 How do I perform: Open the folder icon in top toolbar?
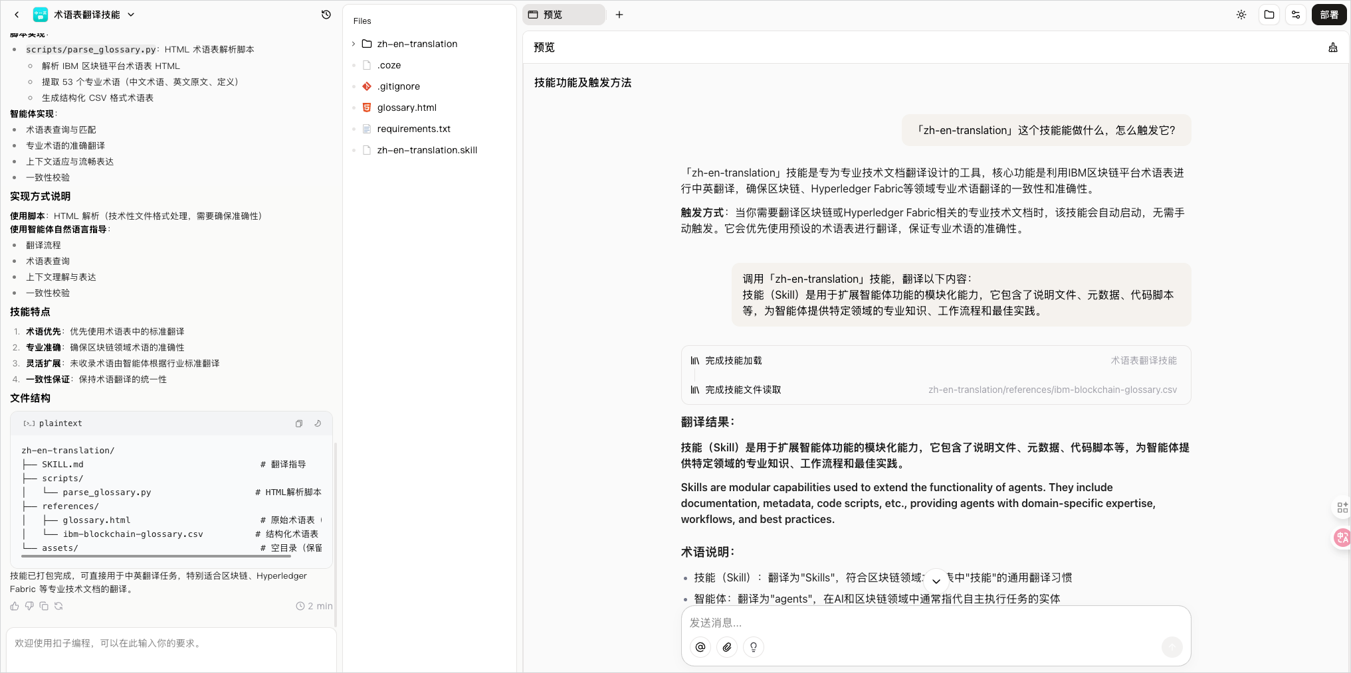click(1269, 15)
